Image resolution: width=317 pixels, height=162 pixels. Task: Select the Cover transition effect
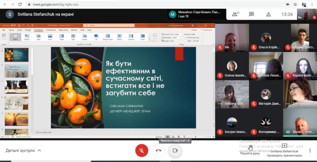tap(143, 37)
